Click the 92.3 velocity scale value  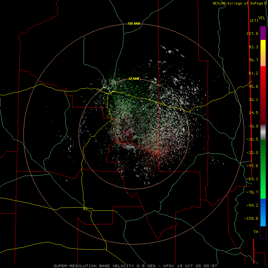click(x=253, y=47)
